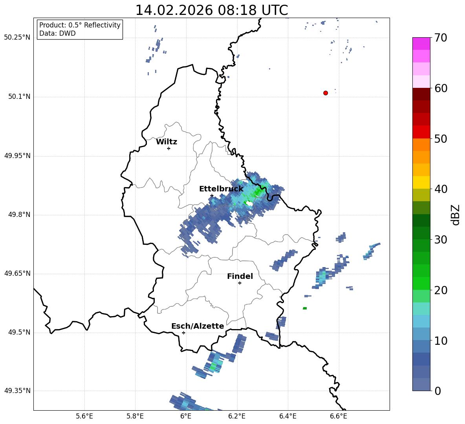The width and height of the screenshot is (465, 424).
Task: Click the dBZ colorbar axis label
Action: 456,215
